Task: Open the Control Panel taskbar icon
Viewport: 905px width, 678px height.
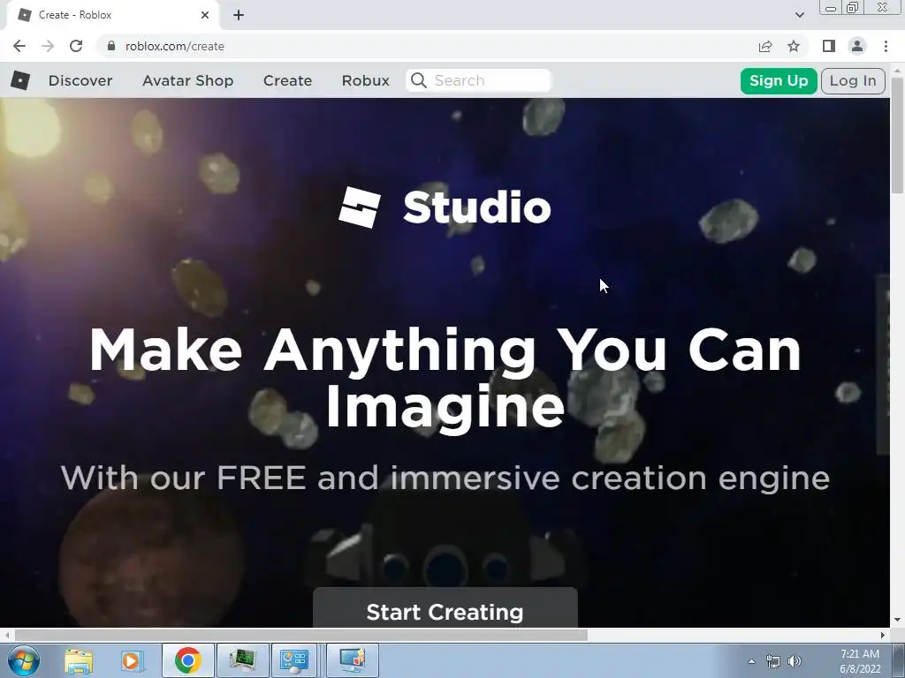Action: (x=294, y=660)
